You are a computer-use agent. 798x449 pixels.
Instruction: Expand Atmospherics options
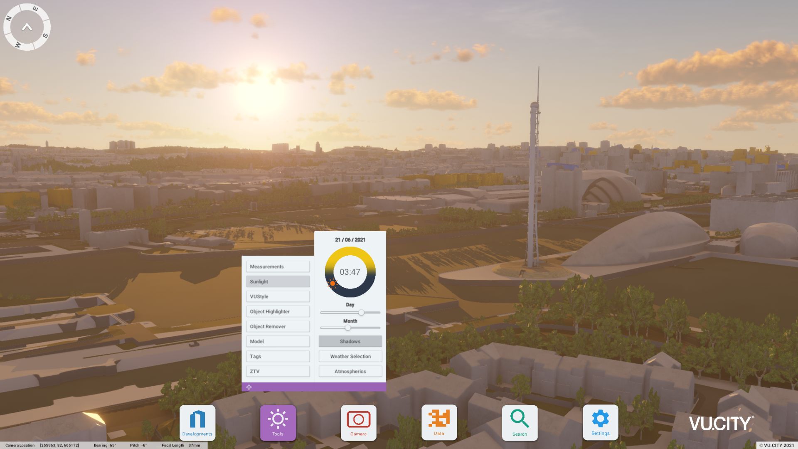pyautogui.click(x=350, y=371)
